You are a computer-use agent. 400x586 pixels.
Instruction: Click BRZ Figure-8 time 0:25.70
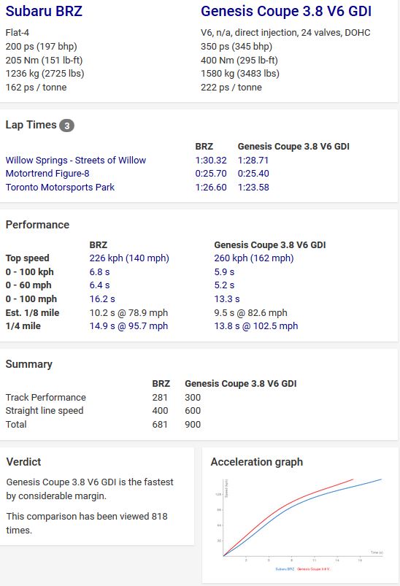[x=211, y=174]
